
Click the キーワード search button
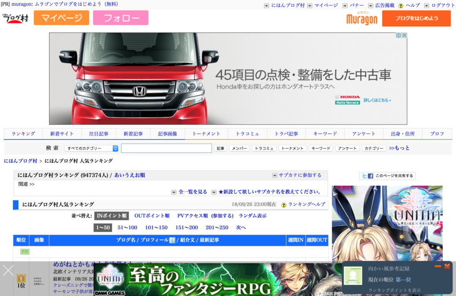pyautogui.click(x=321, y=148)
